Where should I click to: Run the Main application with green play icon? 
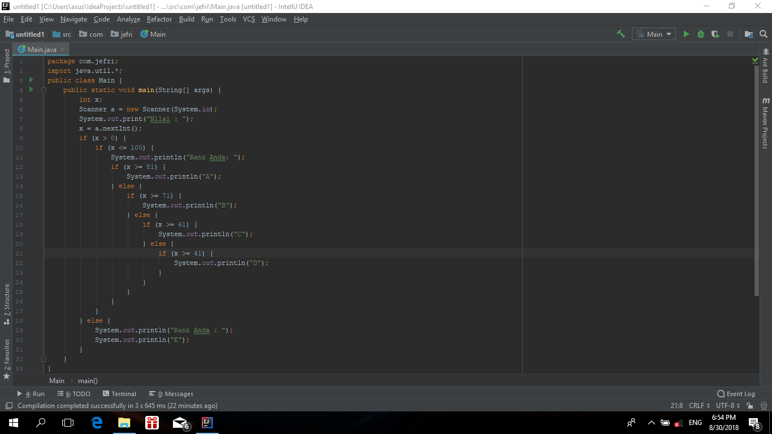(686, 34)
